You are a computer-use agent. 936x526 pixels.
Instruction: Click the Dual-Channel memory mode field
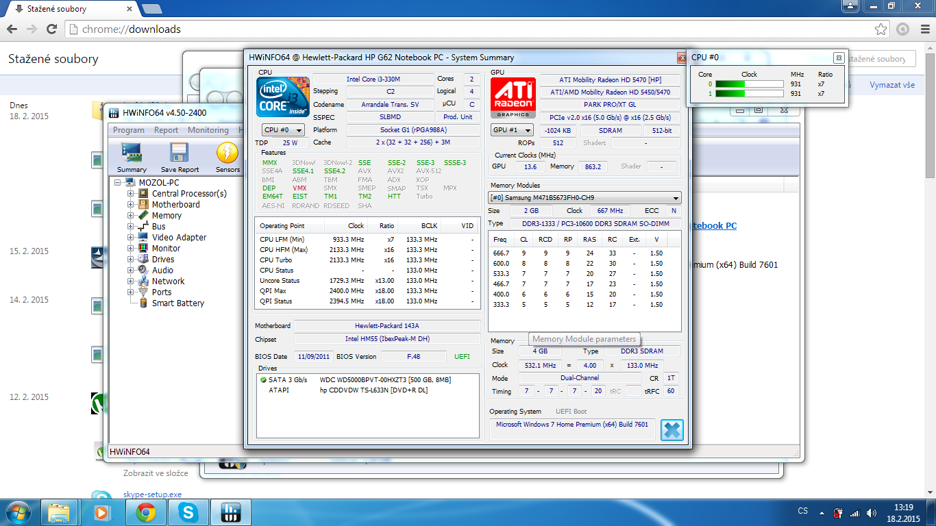pos(578,378)
